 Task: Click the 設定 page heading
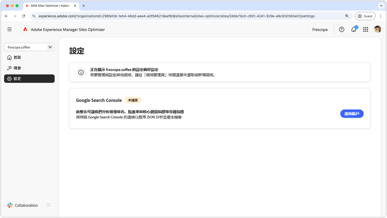77,51
